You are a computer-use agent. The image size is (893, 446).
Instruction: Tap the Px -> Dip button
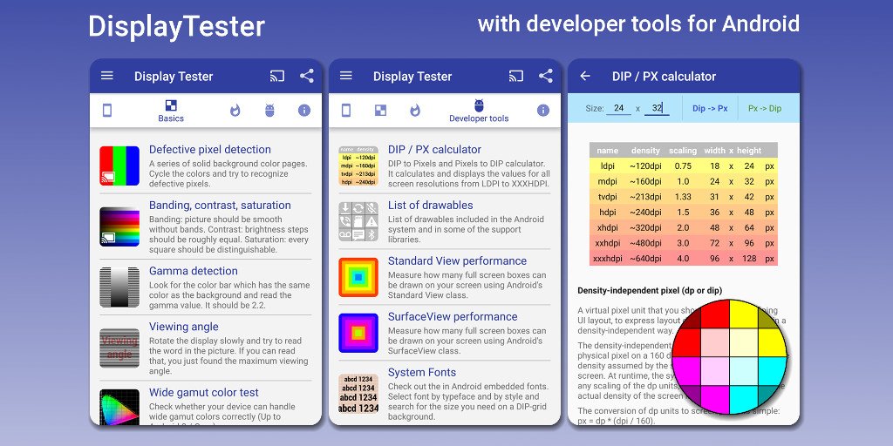765,108
